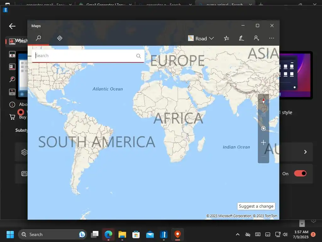Click the scrollbar down arrow in background window
This screenshot has width=322, height=242.
point(302,223)
